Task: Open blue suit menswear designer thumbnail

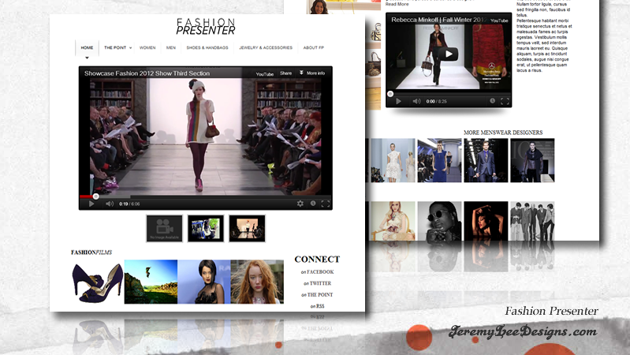Action: point(486,160)
